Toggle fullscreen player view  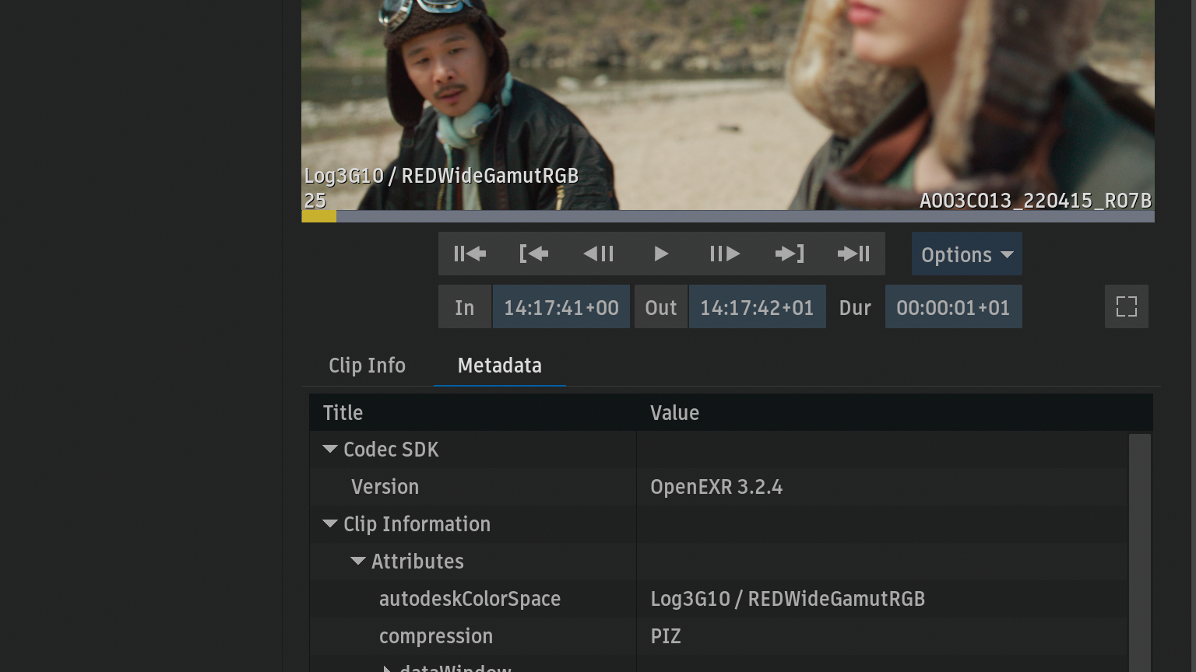tap(1126, 306)
